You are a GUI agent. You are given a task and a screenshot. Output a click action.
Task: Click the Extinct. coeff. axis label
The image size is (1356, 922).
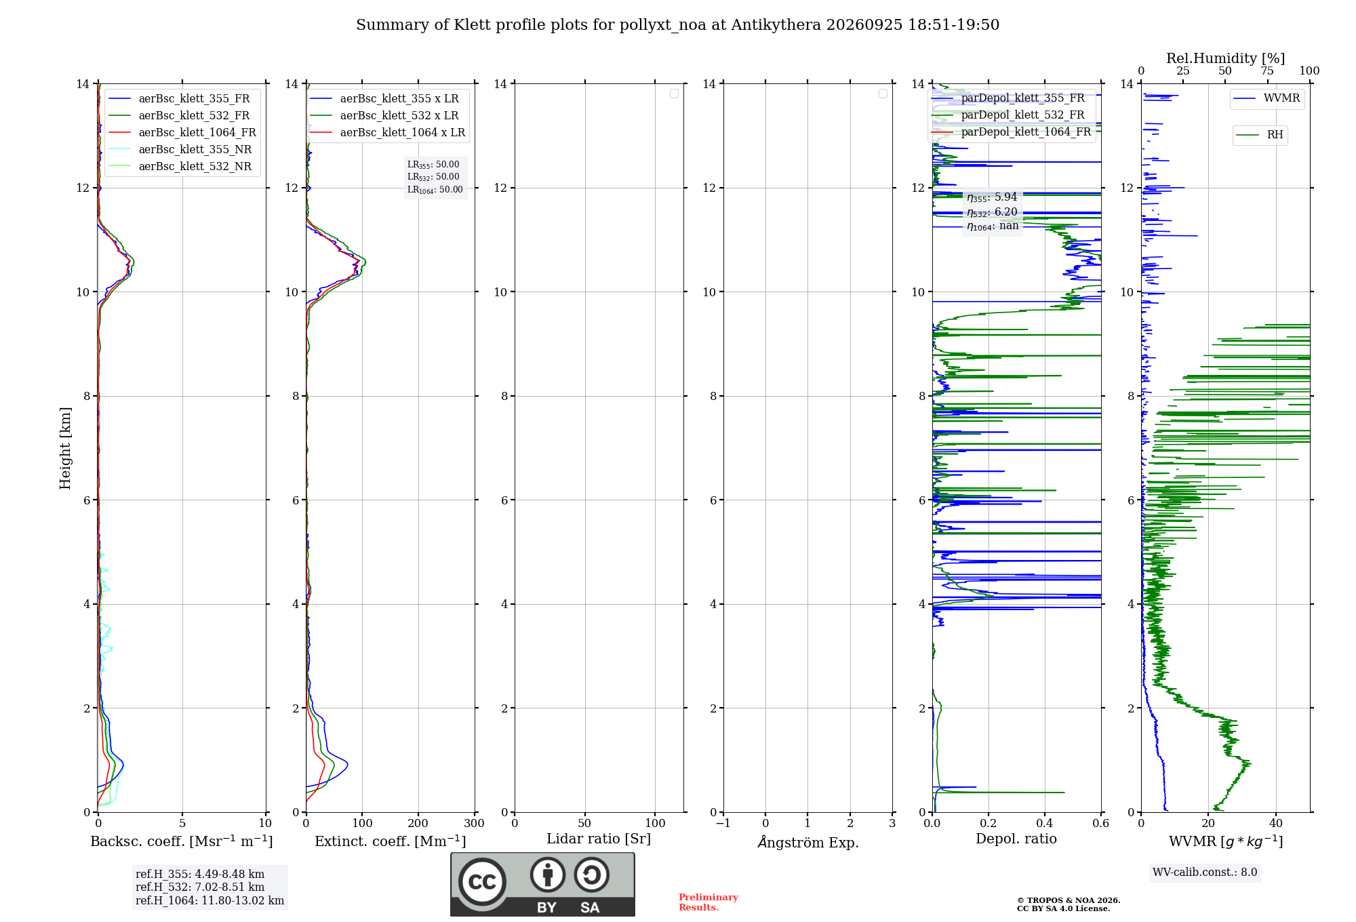tap(391, 841)
